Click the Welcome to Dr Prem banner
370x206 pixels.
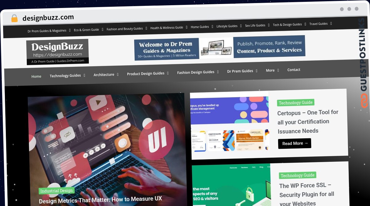click(167, 49)
